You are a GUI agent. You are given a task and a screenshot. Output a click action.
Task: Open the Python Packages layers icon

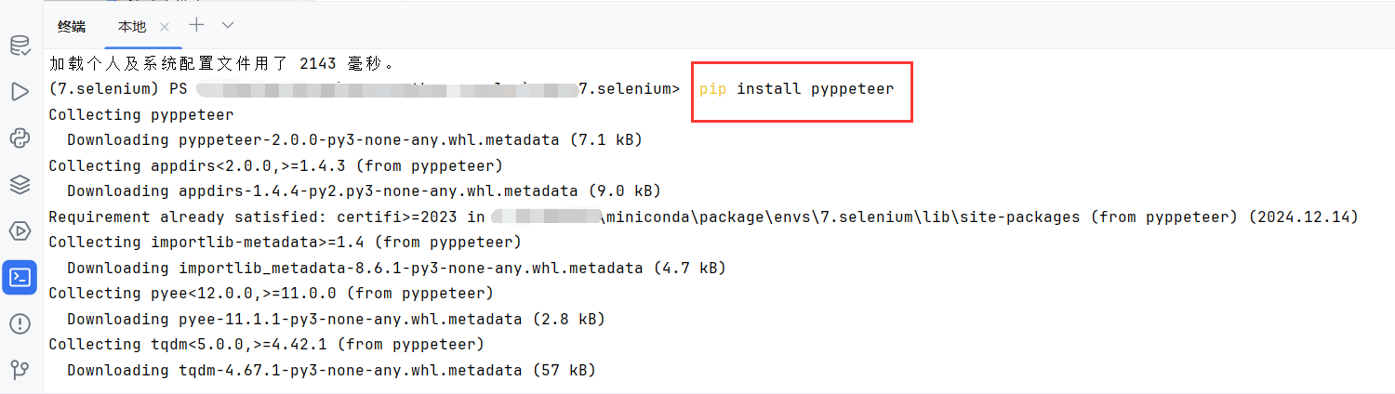(20, 184)
